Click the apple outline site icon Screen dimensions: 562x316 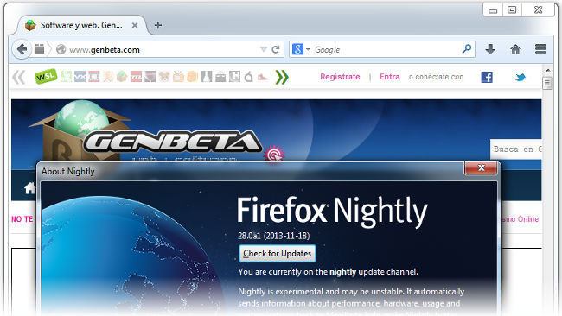tap(249, 76)
